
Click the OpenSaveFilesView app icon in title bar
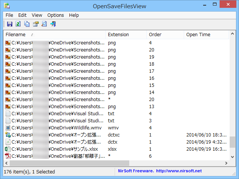[x=7, y=6]
